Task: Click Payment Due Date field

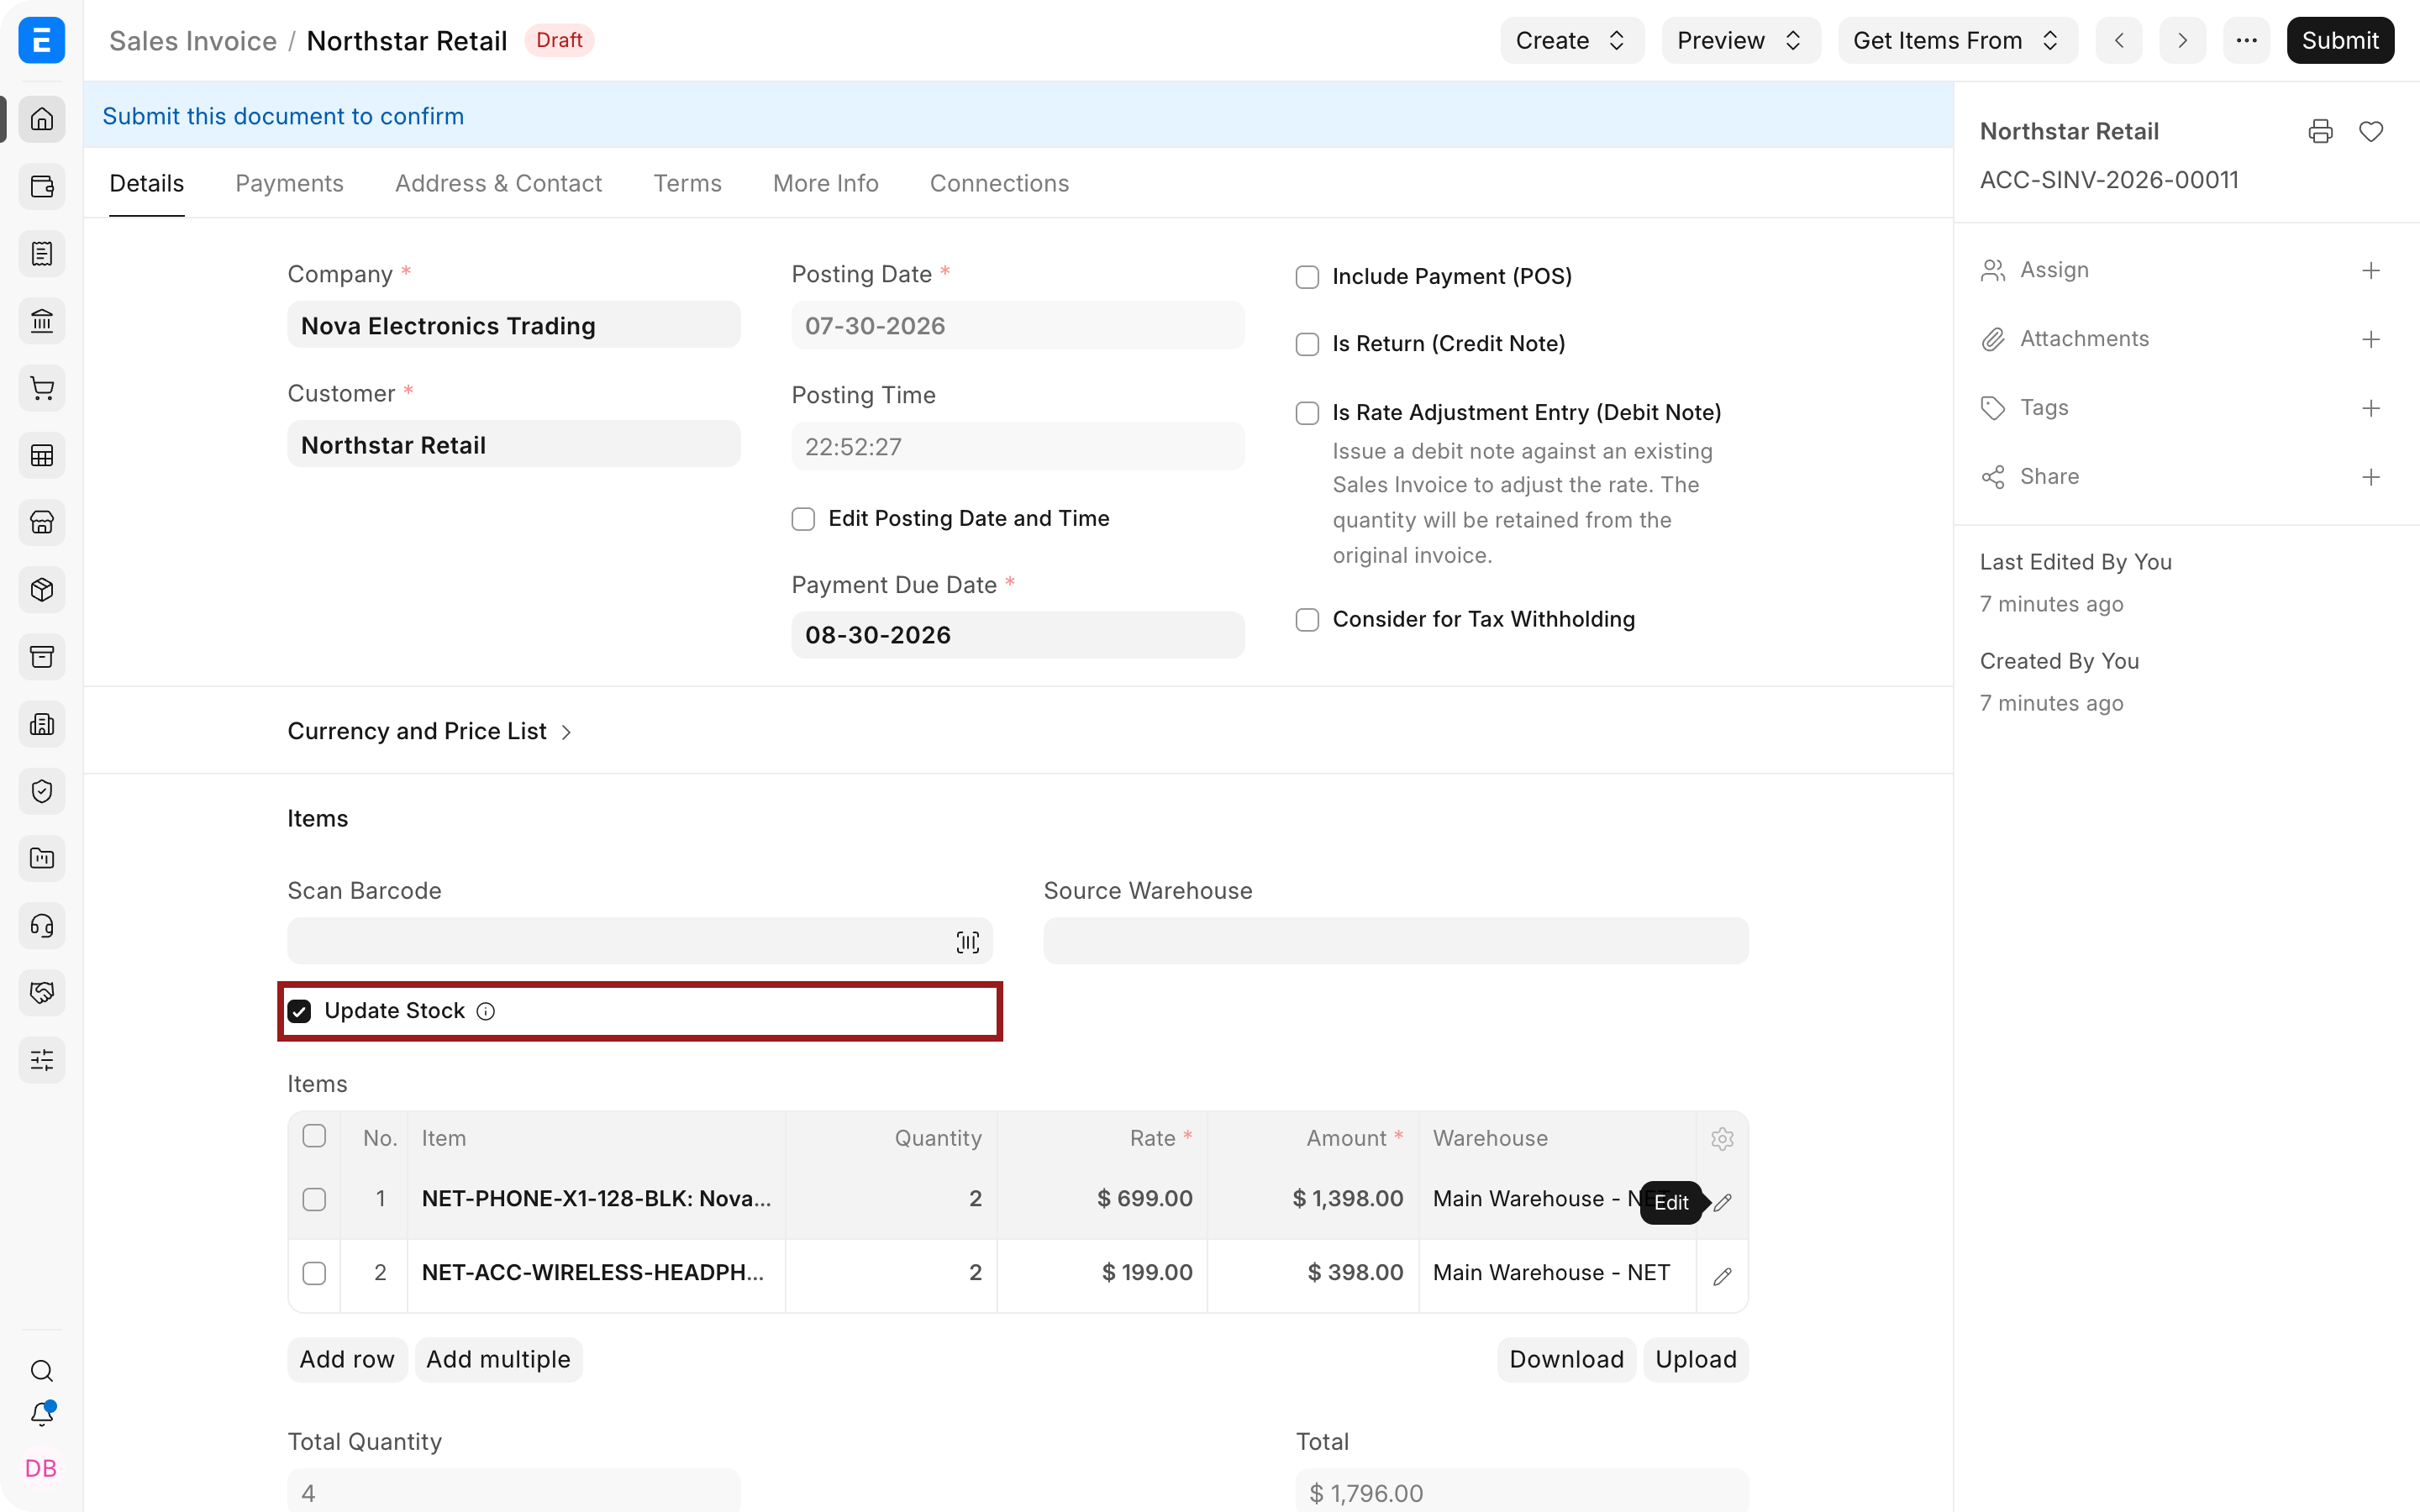Action: pos(1018,635)
